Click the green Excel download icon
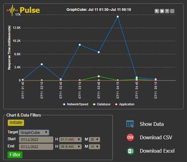The height and width of the screenshot is (162, 187). tap(130, 151)
